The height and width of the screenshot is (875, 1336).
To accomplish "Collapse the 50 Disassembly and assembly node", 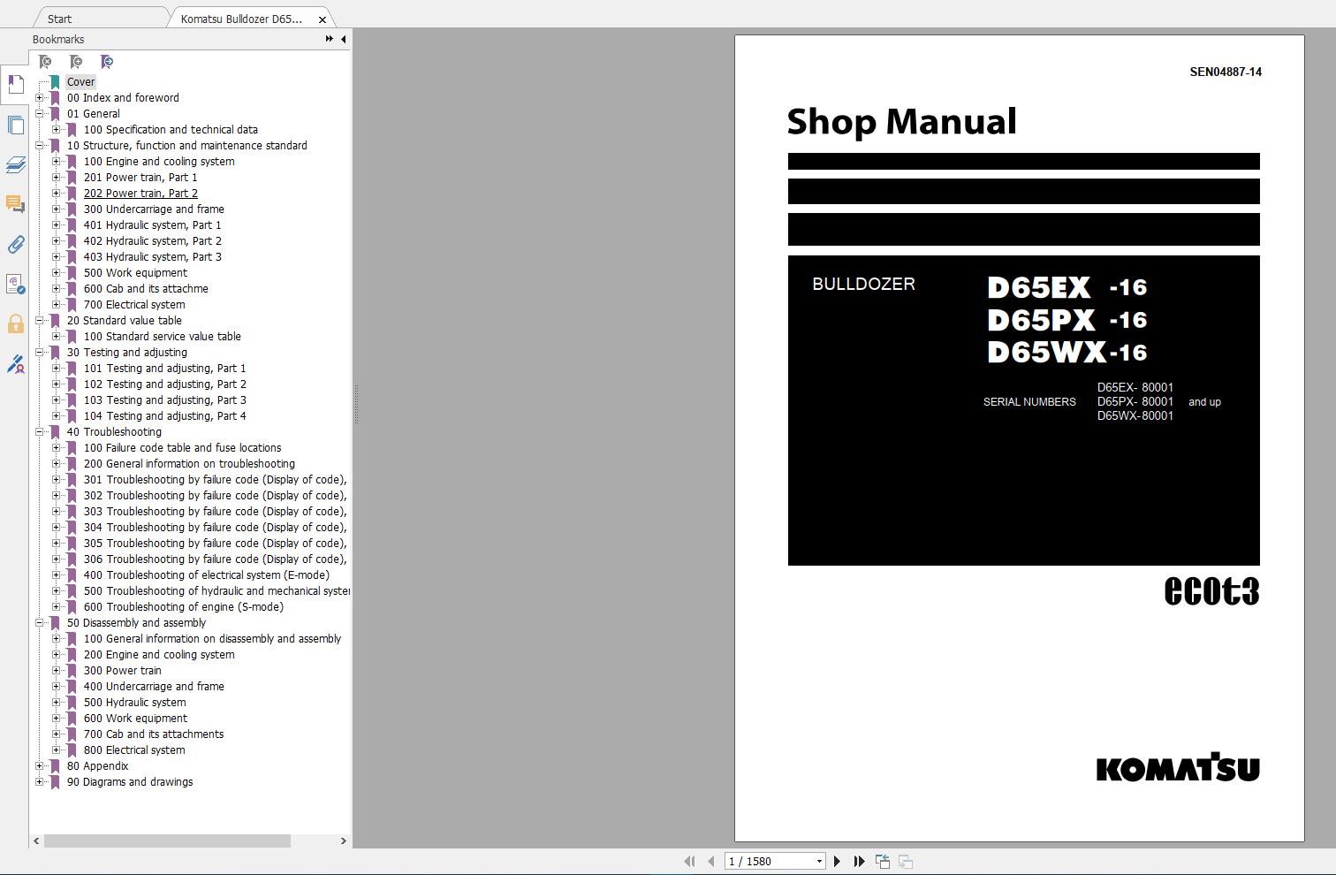I will (40, 623).
